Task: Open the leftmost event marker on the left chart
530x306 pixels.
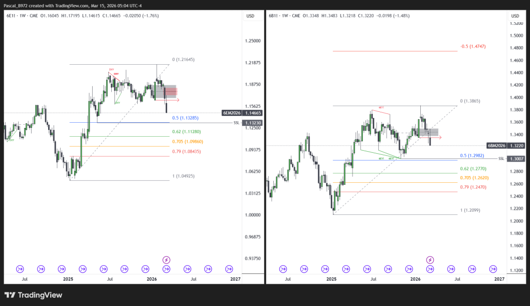Action: (x=20, y=269)
